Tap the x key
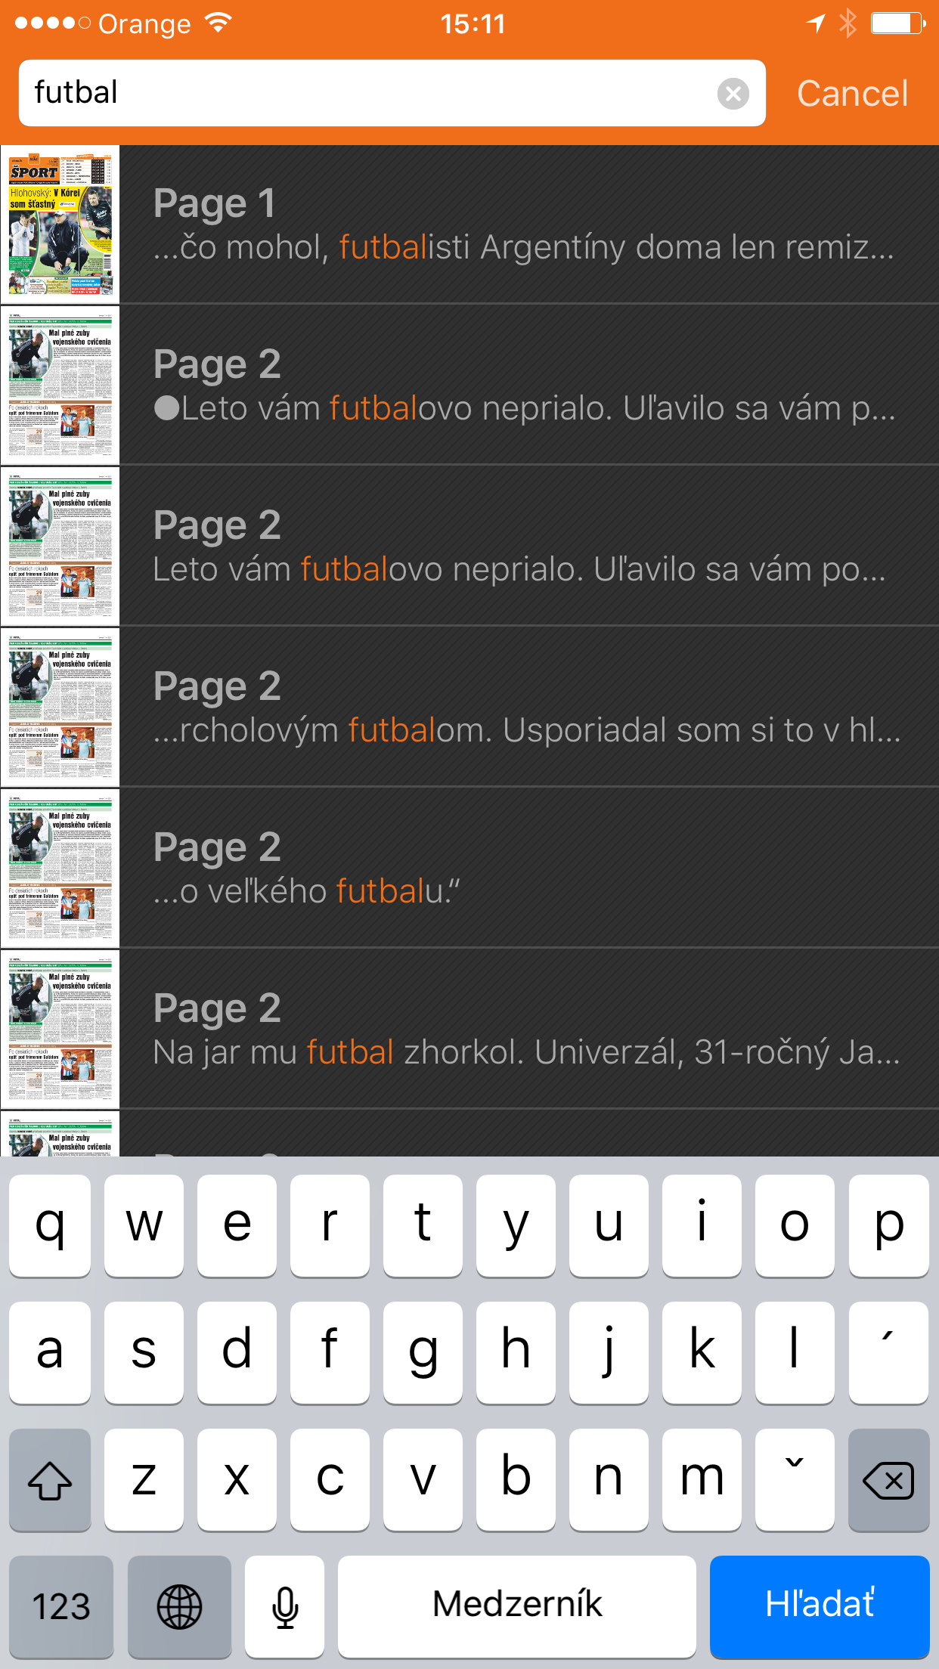This screenshot has height=1669, width=939. tap(237, 1479)
